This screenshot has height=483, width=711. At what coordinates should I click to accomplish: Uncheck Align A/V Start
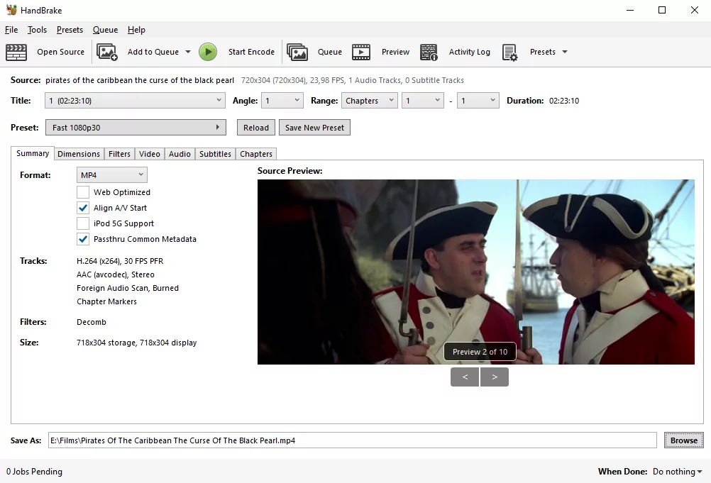coord(82,208)
